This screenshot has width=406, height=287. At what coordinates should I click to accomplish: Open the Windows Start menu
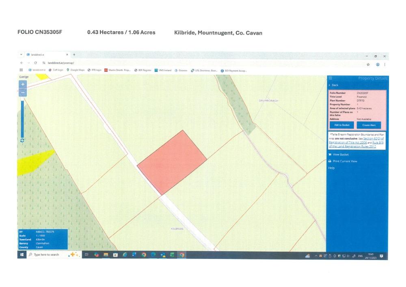tap(22, 255)
